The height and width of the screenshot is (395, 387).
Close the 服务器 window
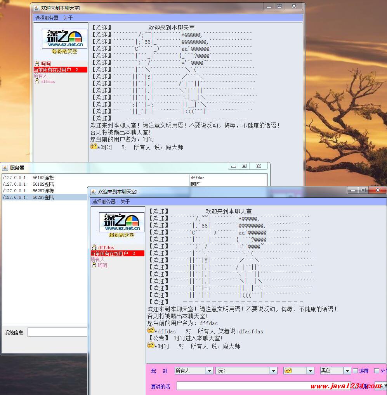(259, 166)
